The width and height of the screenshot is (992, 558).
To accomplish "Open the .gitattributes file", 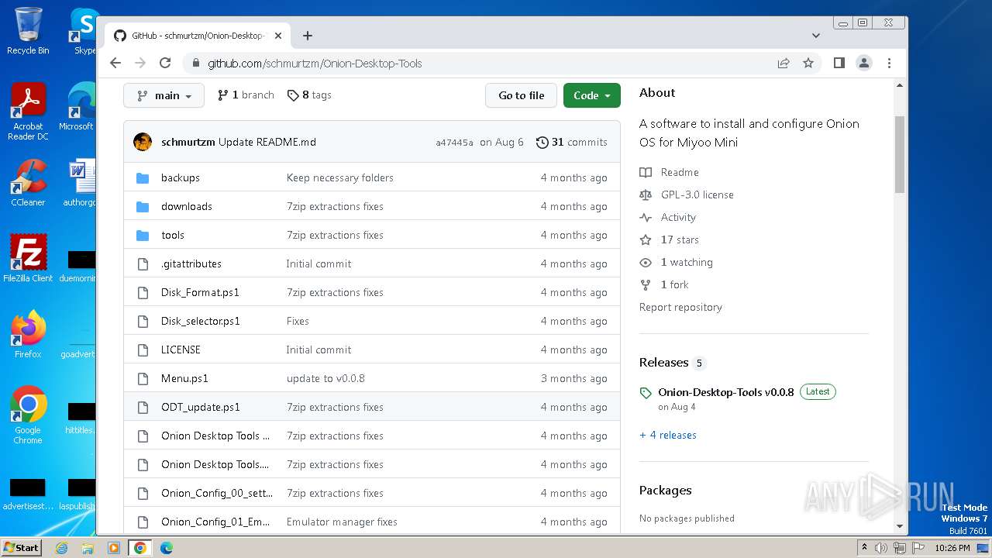I will tap(191, 263).
